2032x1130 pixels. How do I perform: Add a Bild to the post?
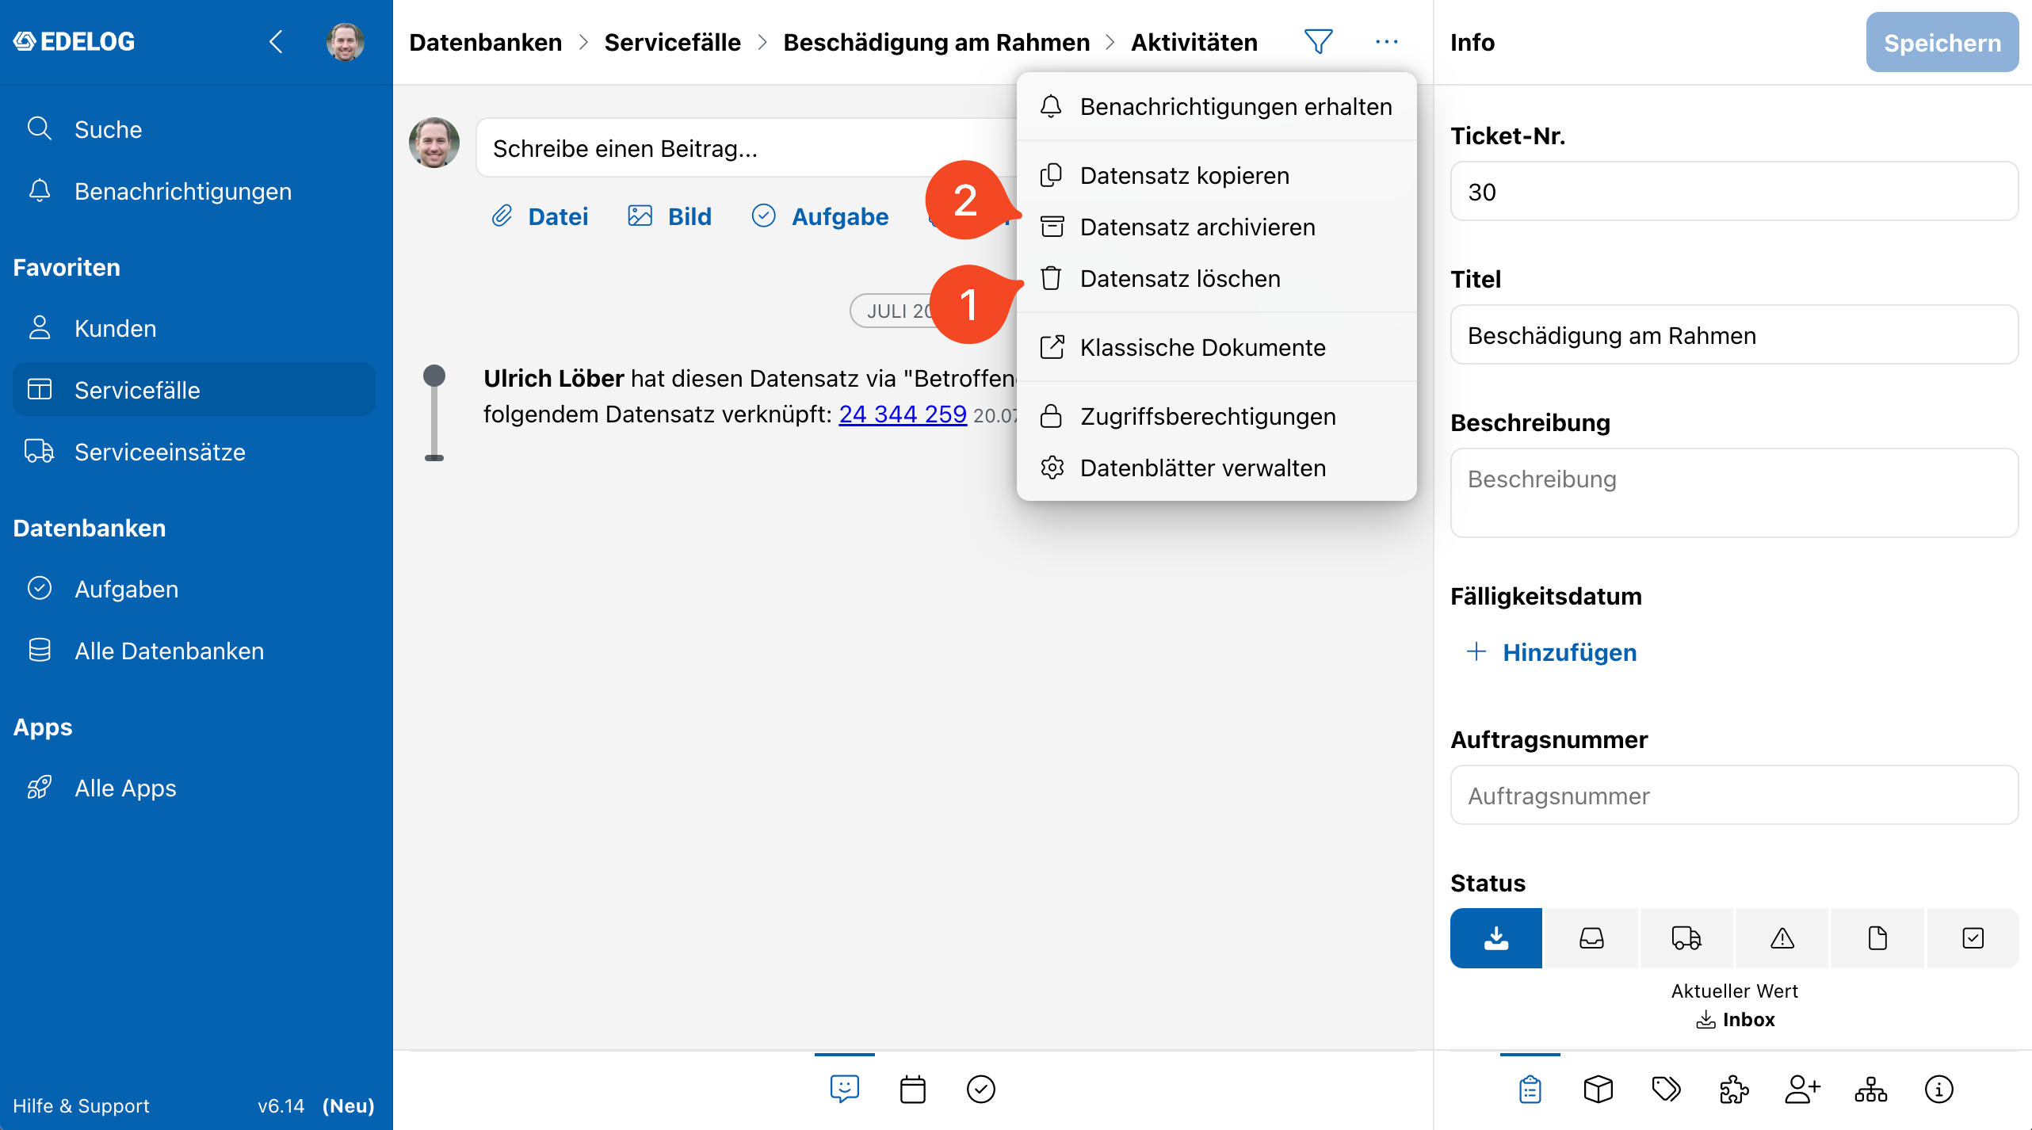(670, 216)
